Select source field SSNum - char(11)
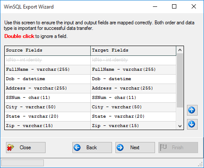Screen dimensions: 204x168 [48, 98]
